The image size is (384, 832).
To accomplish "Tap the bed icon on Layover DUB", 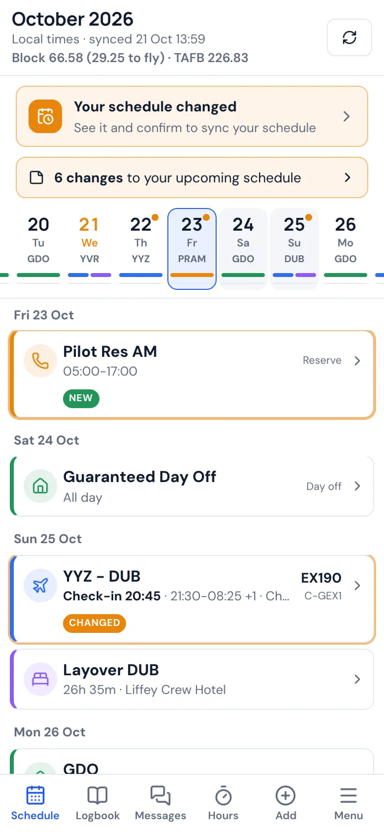I will [40, 679].
